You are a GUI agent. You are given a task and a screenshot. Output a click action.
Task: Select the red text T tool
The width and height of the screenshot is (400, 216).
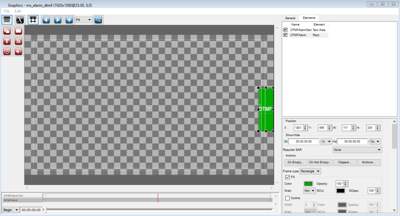[7, 41]
